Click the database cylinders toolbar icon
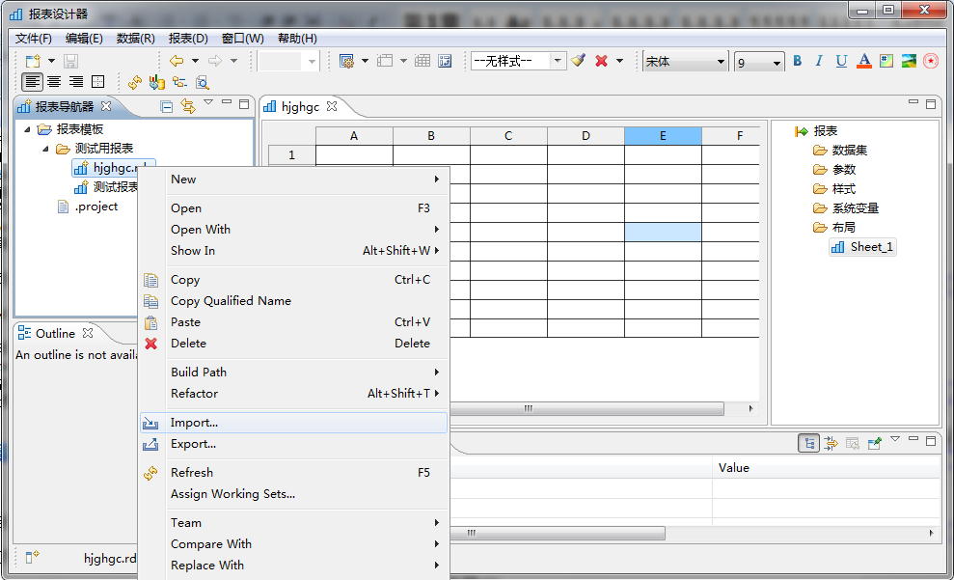The width and height of the screenshot is (954, 580). coord(157,82)
